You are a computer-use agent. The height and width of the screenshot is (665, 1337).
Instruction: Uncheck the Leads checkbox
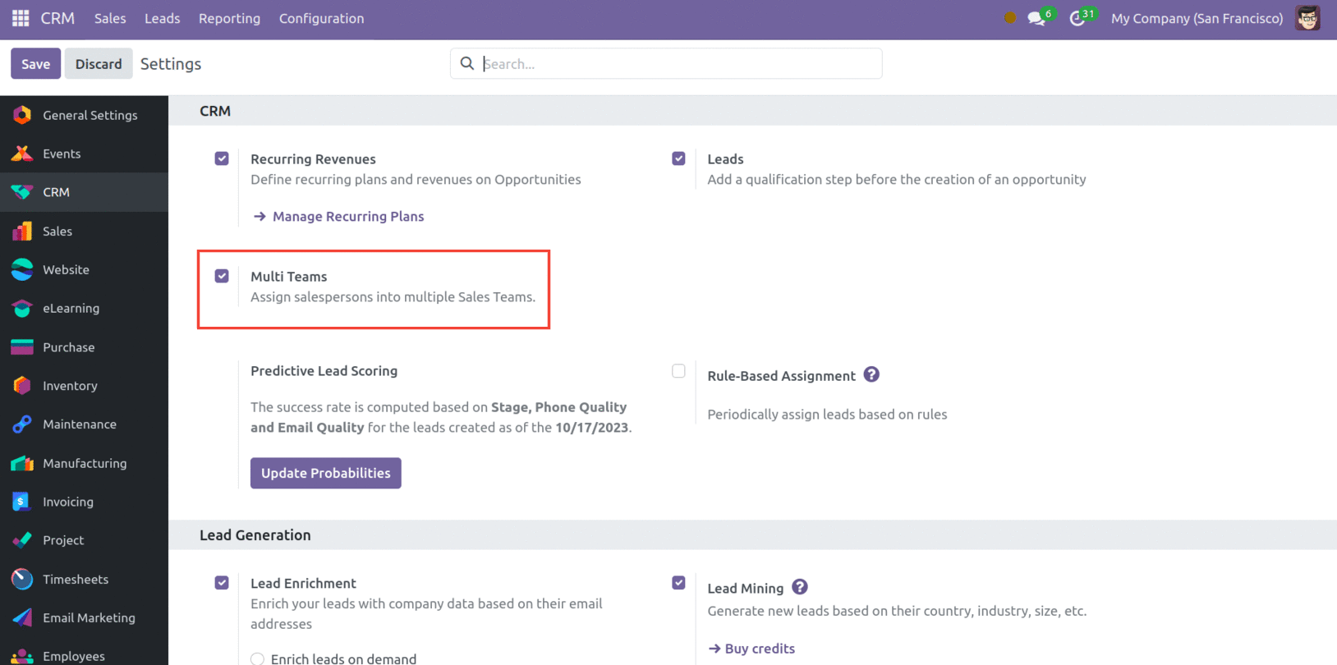click(x=678, y=158)
